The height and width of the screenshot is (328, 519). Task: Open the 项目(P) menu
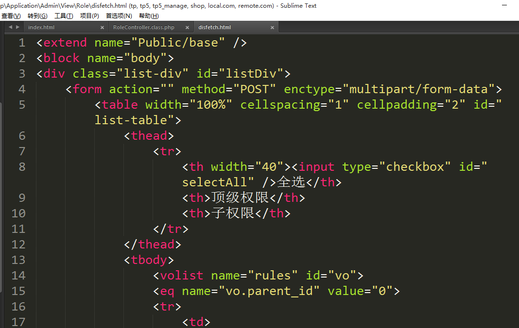pyautogui.click(x=89, y=16)
